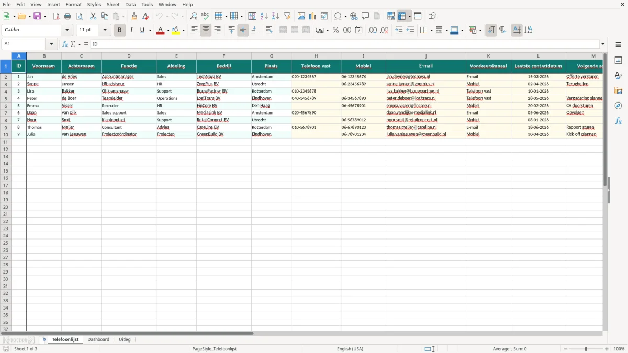Toggle Align Left
Image resolution: width=628 pixels, height=353 pixels.
(x=194, y=30)
